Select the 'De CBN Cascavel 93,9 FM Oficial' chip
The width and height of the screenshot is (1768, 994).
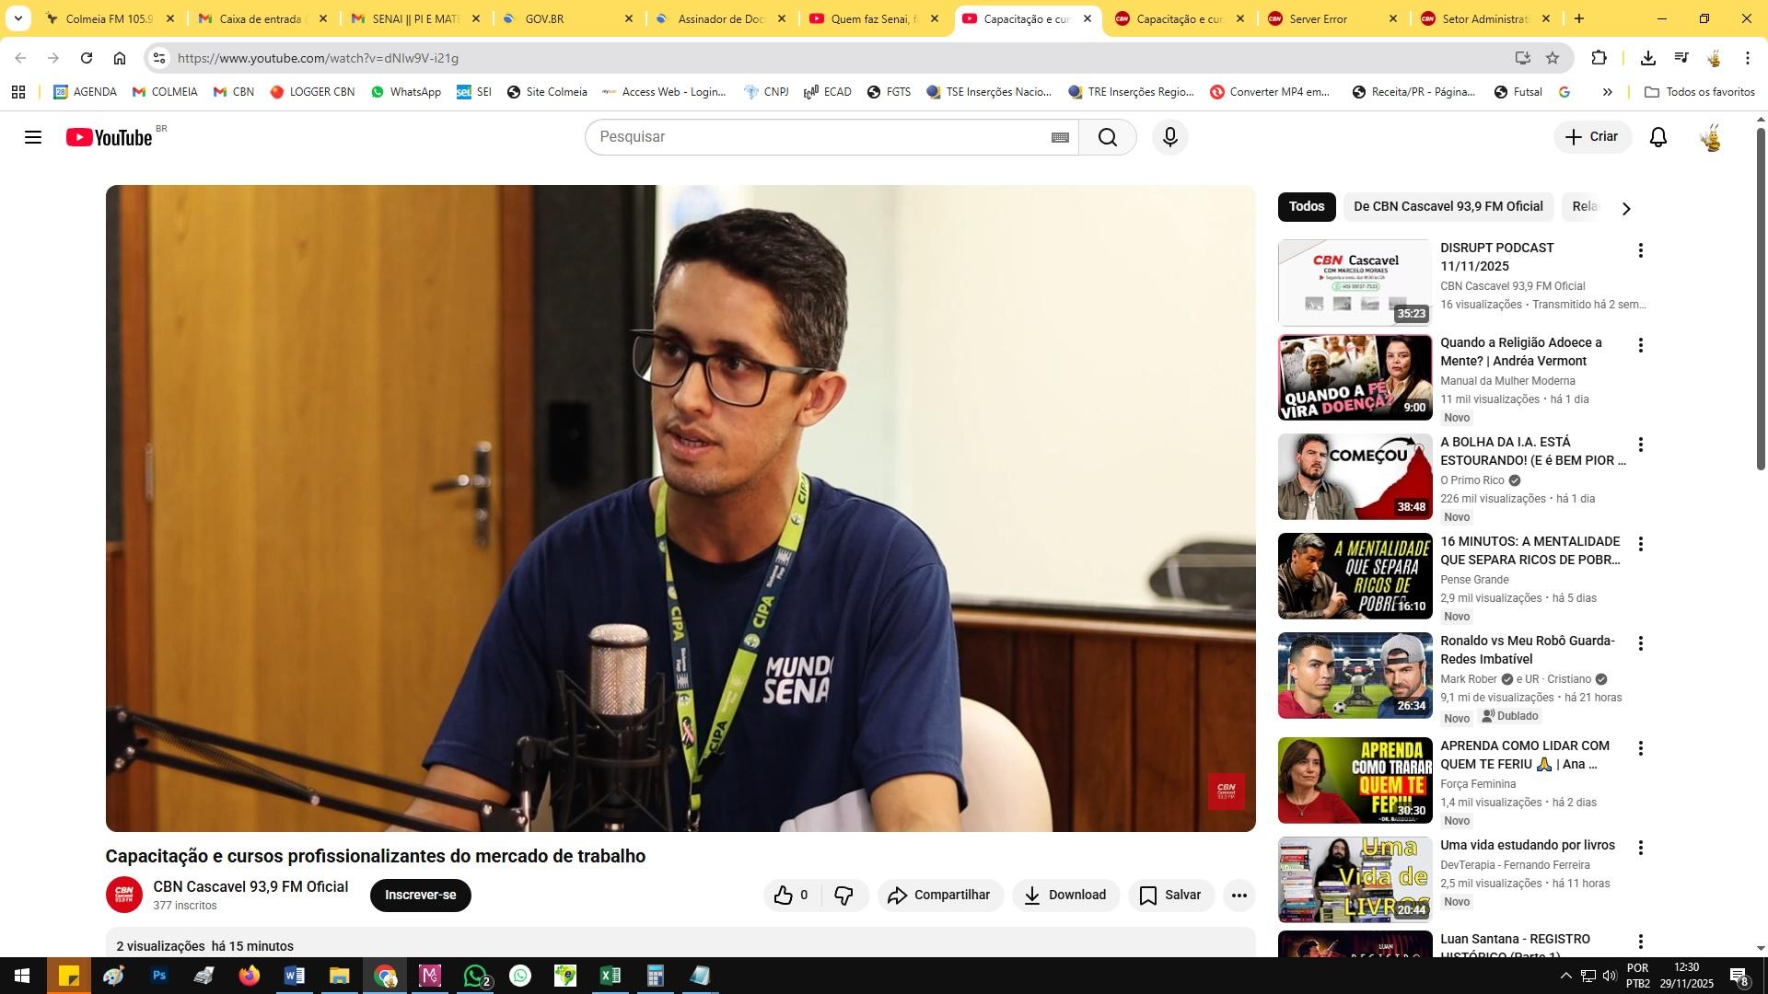pyautogui.click(x=1448, y=206)
